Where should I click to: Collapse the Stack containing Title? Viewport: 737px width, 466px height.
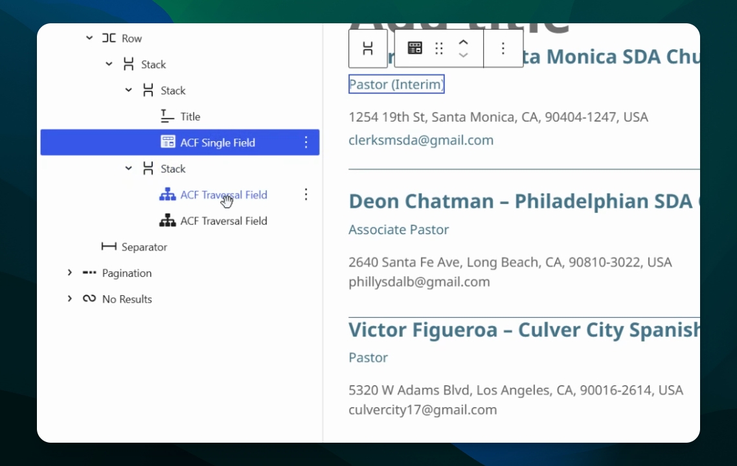128,90
